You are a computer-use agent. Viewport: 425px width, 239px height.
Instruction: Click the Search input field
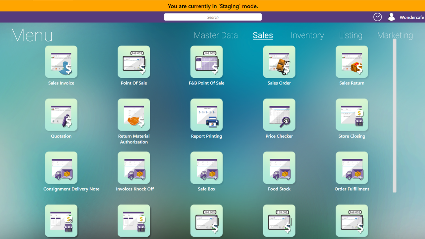[x=213, y=17]
